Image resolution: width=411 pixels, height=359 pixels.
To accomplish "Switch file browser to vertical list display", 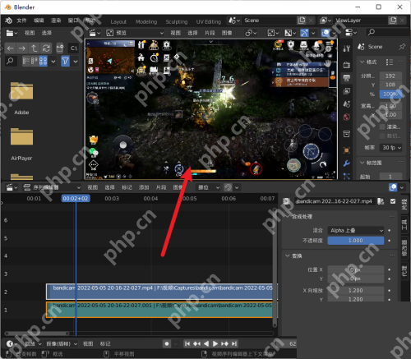I will (26, 61).
